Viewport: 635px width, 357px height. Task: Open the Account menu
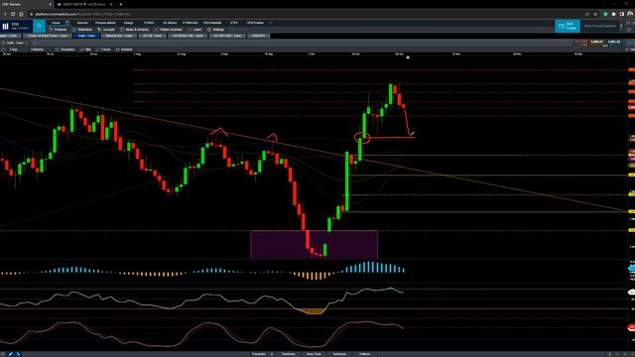106,30
